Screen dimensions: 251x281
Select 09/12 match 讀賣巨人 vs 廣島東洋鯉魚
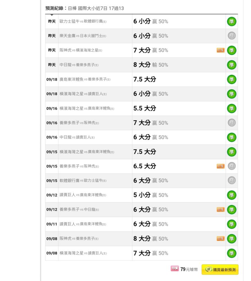tap(83, 195)
